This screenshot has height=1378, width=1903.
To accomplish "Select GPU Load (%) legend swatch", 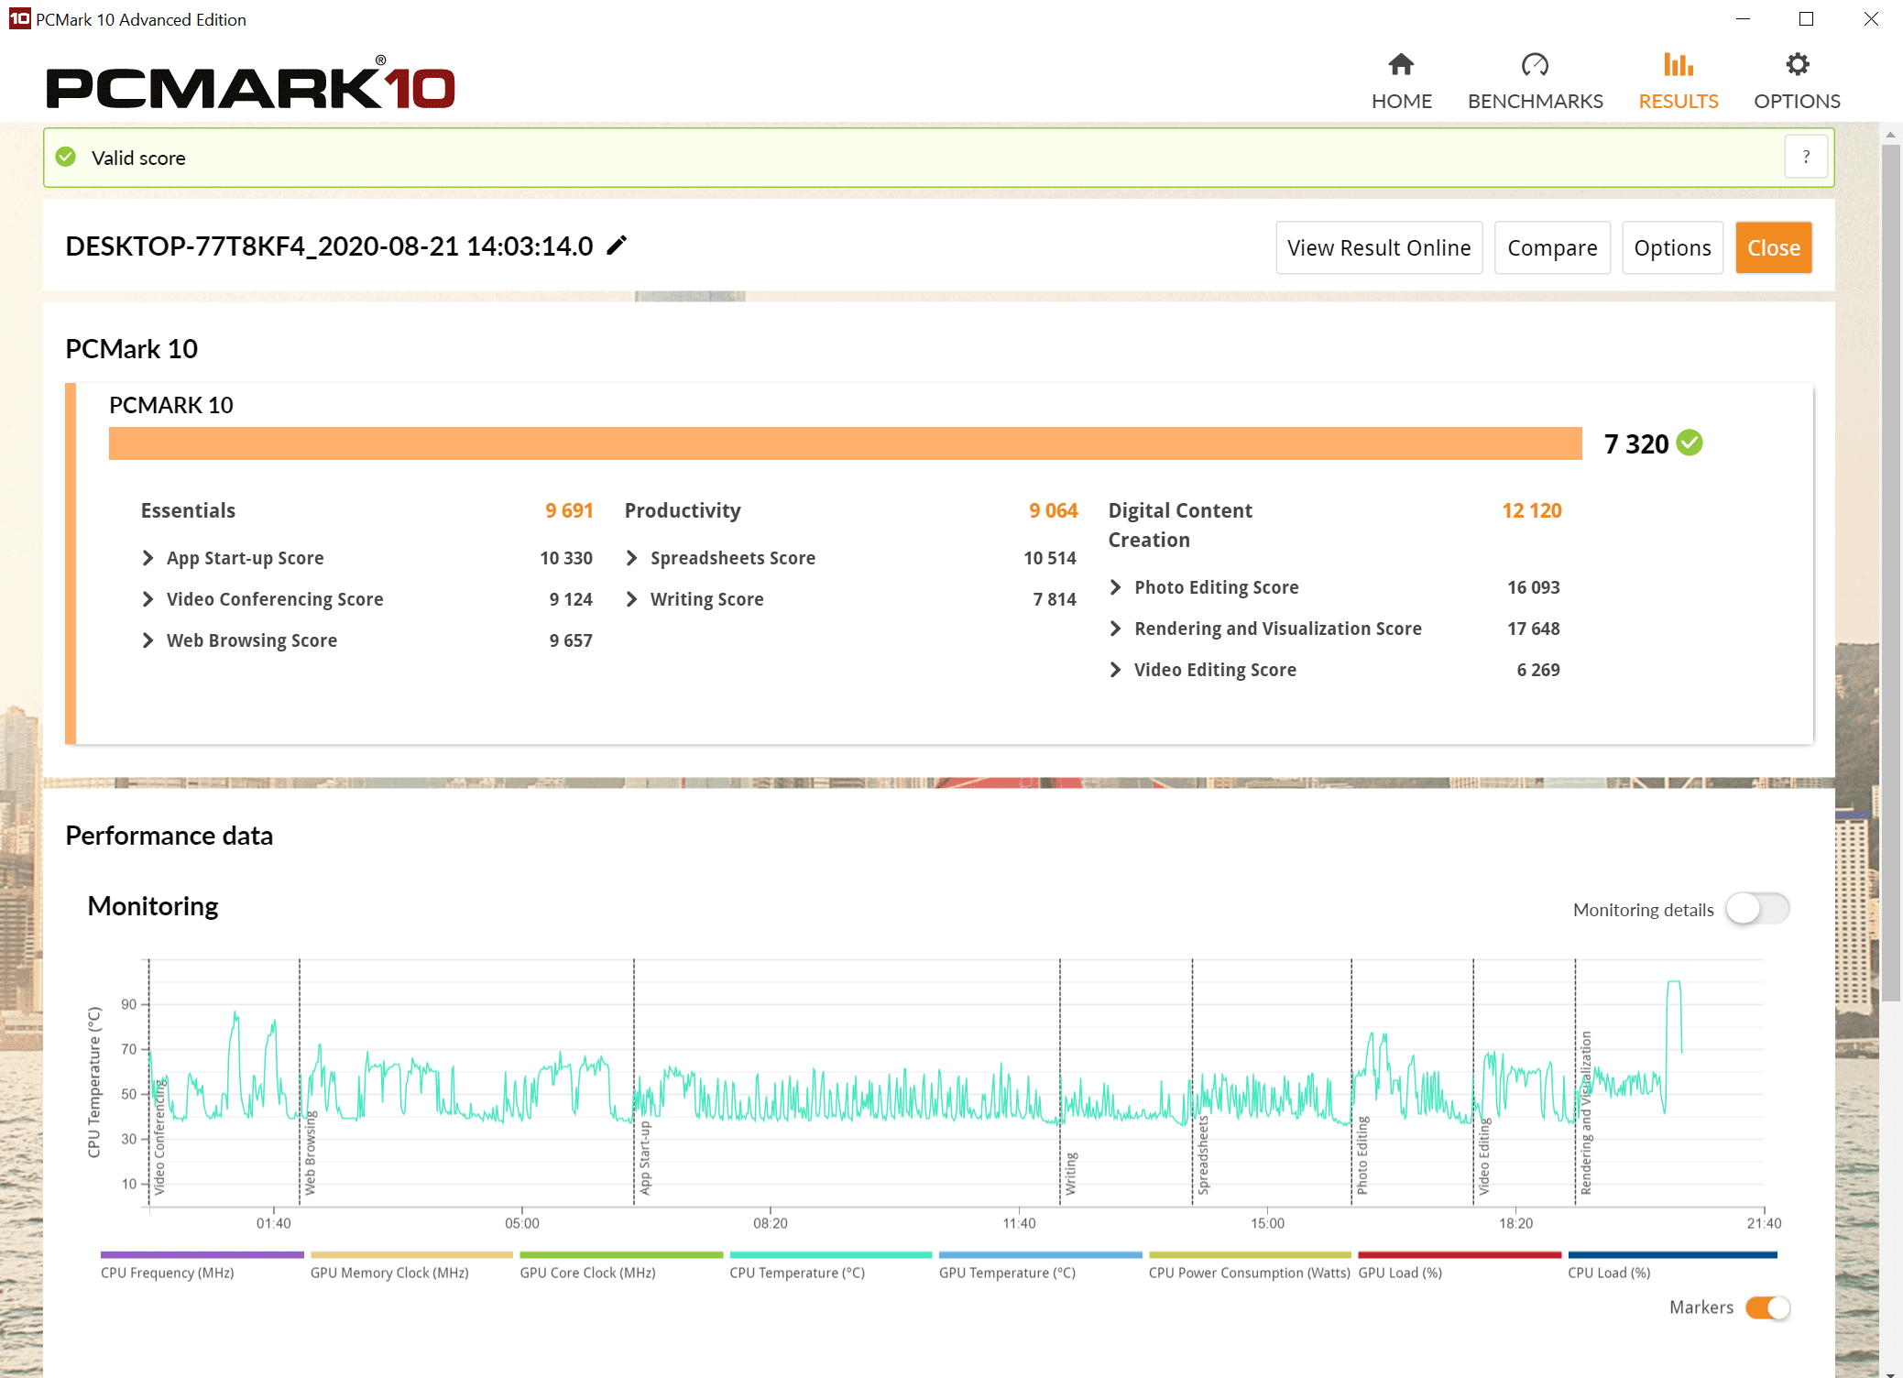I will tap(1460, 1254).
